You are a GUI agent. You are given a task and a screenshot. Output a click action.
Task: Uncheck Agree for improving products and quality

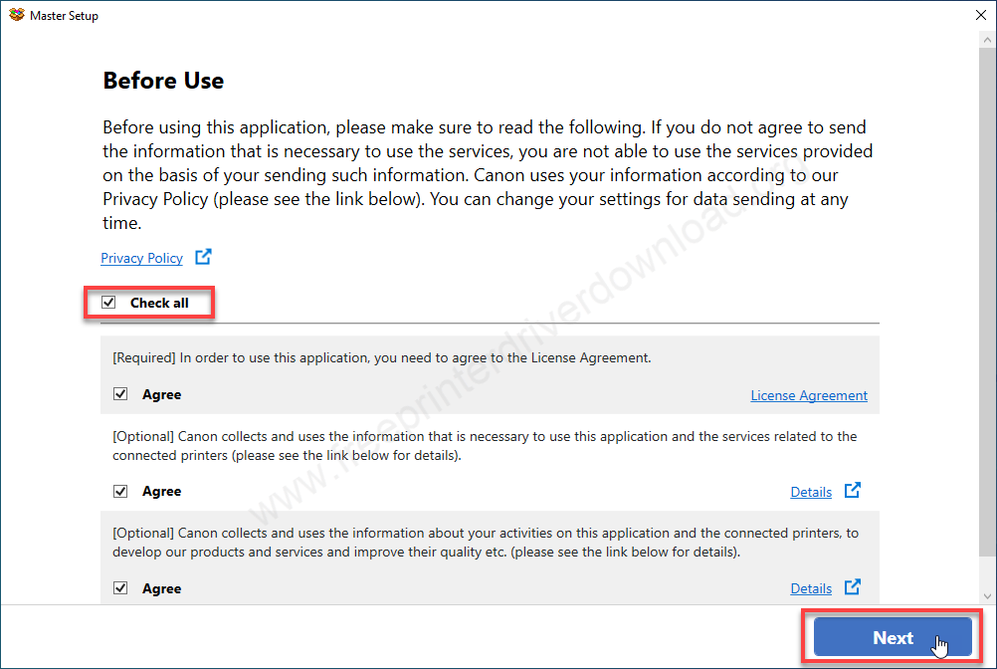(x=120, y=587)
